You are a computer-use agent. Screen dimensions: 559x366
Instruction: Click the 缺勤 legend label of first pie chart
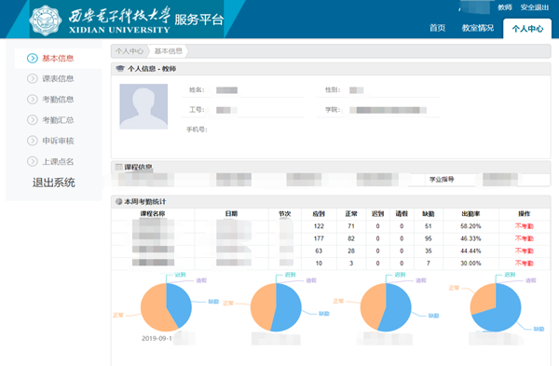click(213, 302)
